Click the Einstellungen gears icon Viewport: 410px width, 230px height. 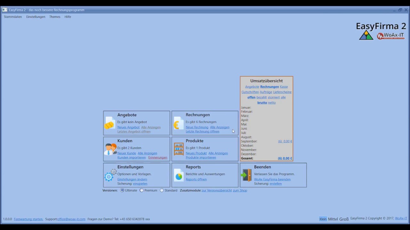click(x=110, y=175)
